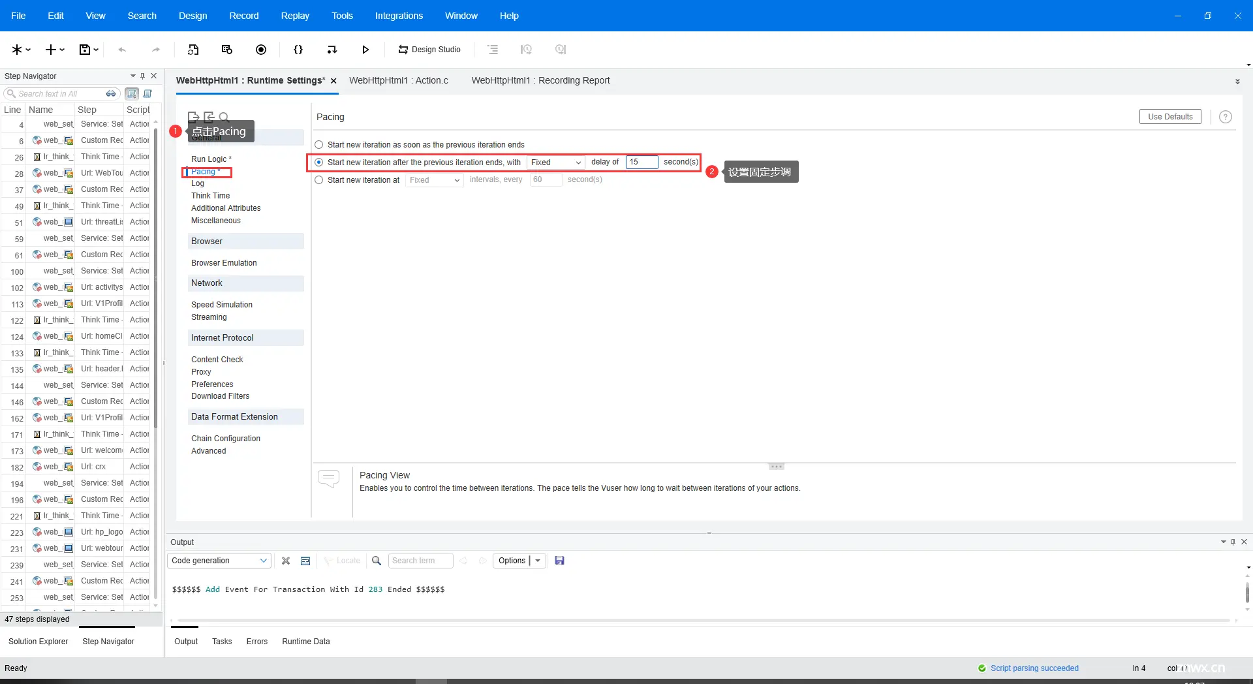Open the Design menu
Image resolution: width=1253 pixels, height=684 pixels.
193,16
